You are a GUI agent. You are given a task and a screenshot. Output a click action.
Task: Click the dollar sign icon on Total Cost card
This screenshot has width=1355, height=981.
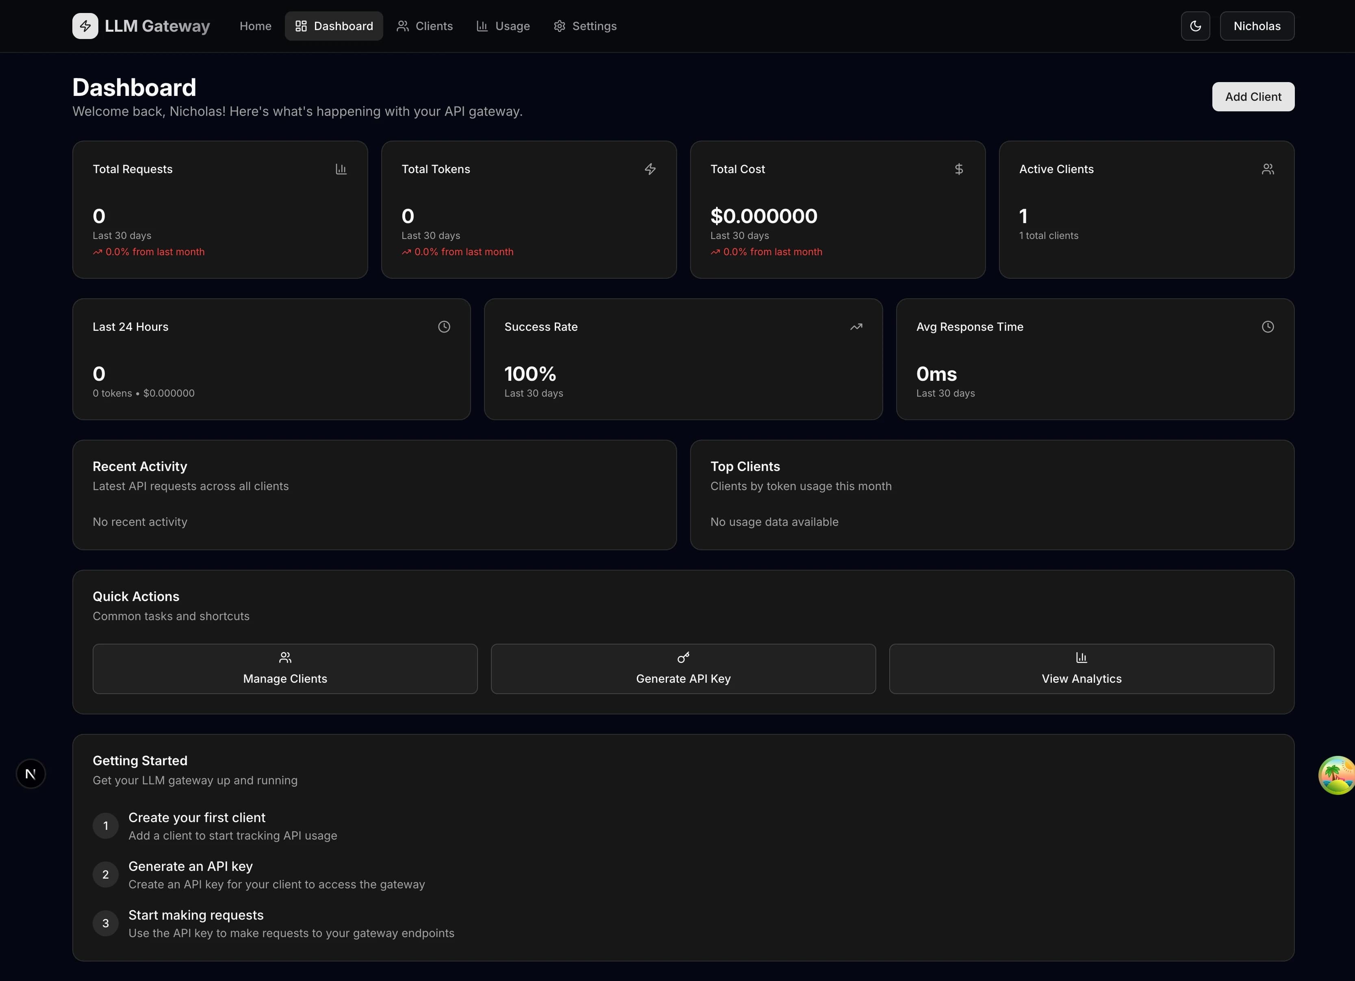959,169
